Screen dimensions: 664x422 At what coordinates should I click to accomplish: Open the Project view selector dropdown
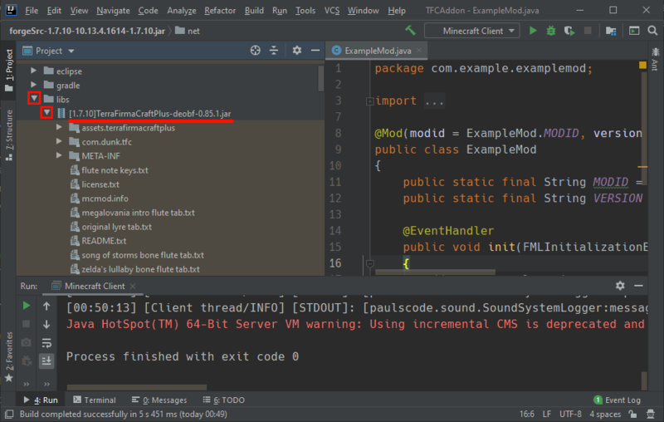48,51
